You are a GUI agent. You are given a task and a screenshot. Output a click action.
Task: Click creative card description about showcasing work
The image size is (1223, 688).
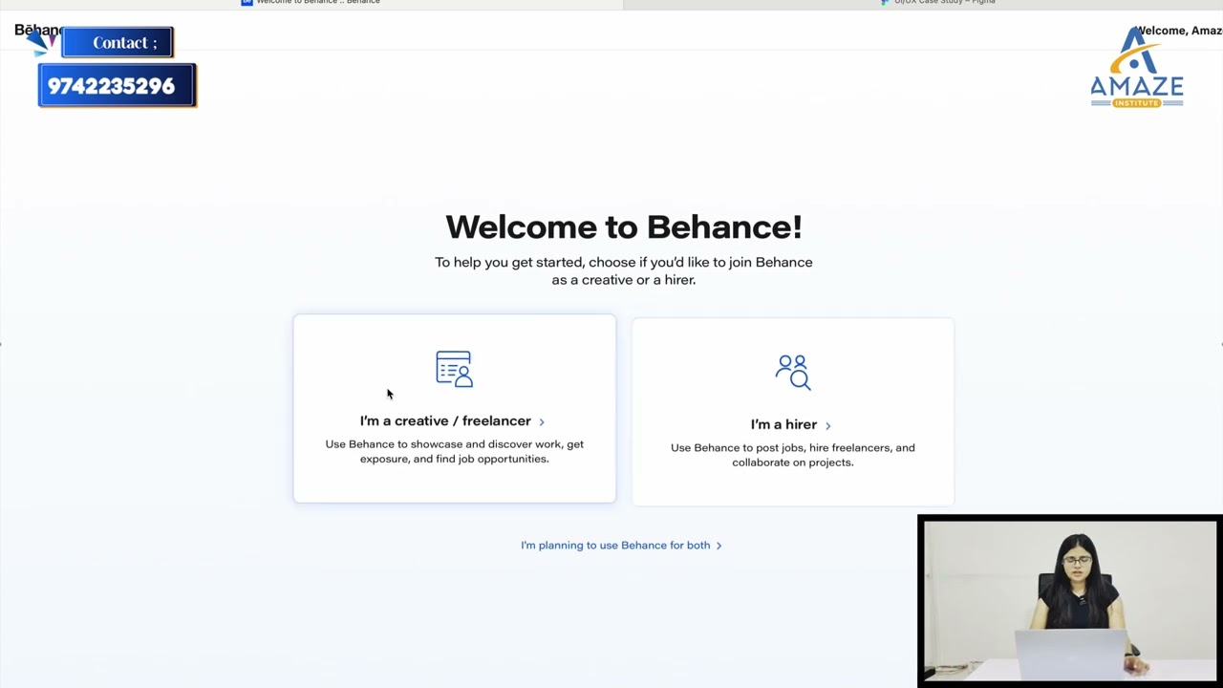(x=455, y=451)
